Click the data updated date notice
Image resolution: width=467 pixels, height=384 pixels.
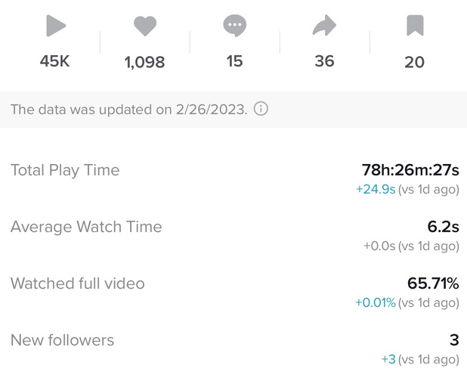click(x=128, y=109)
